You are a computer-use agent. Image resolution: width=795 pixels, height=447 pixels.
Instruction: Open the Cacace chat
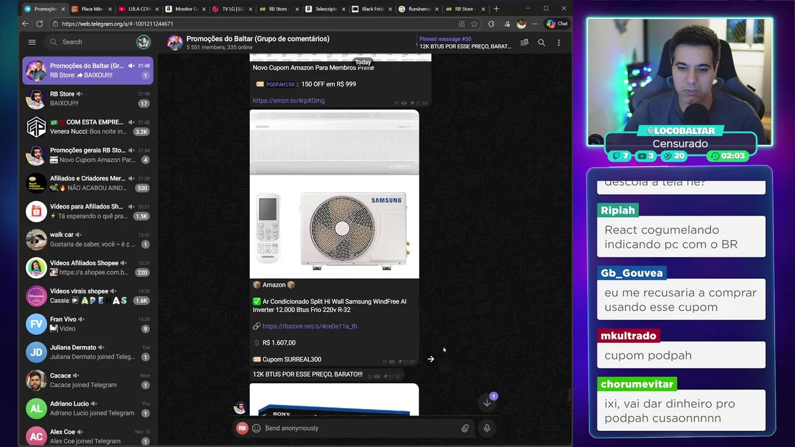point(88,380)
